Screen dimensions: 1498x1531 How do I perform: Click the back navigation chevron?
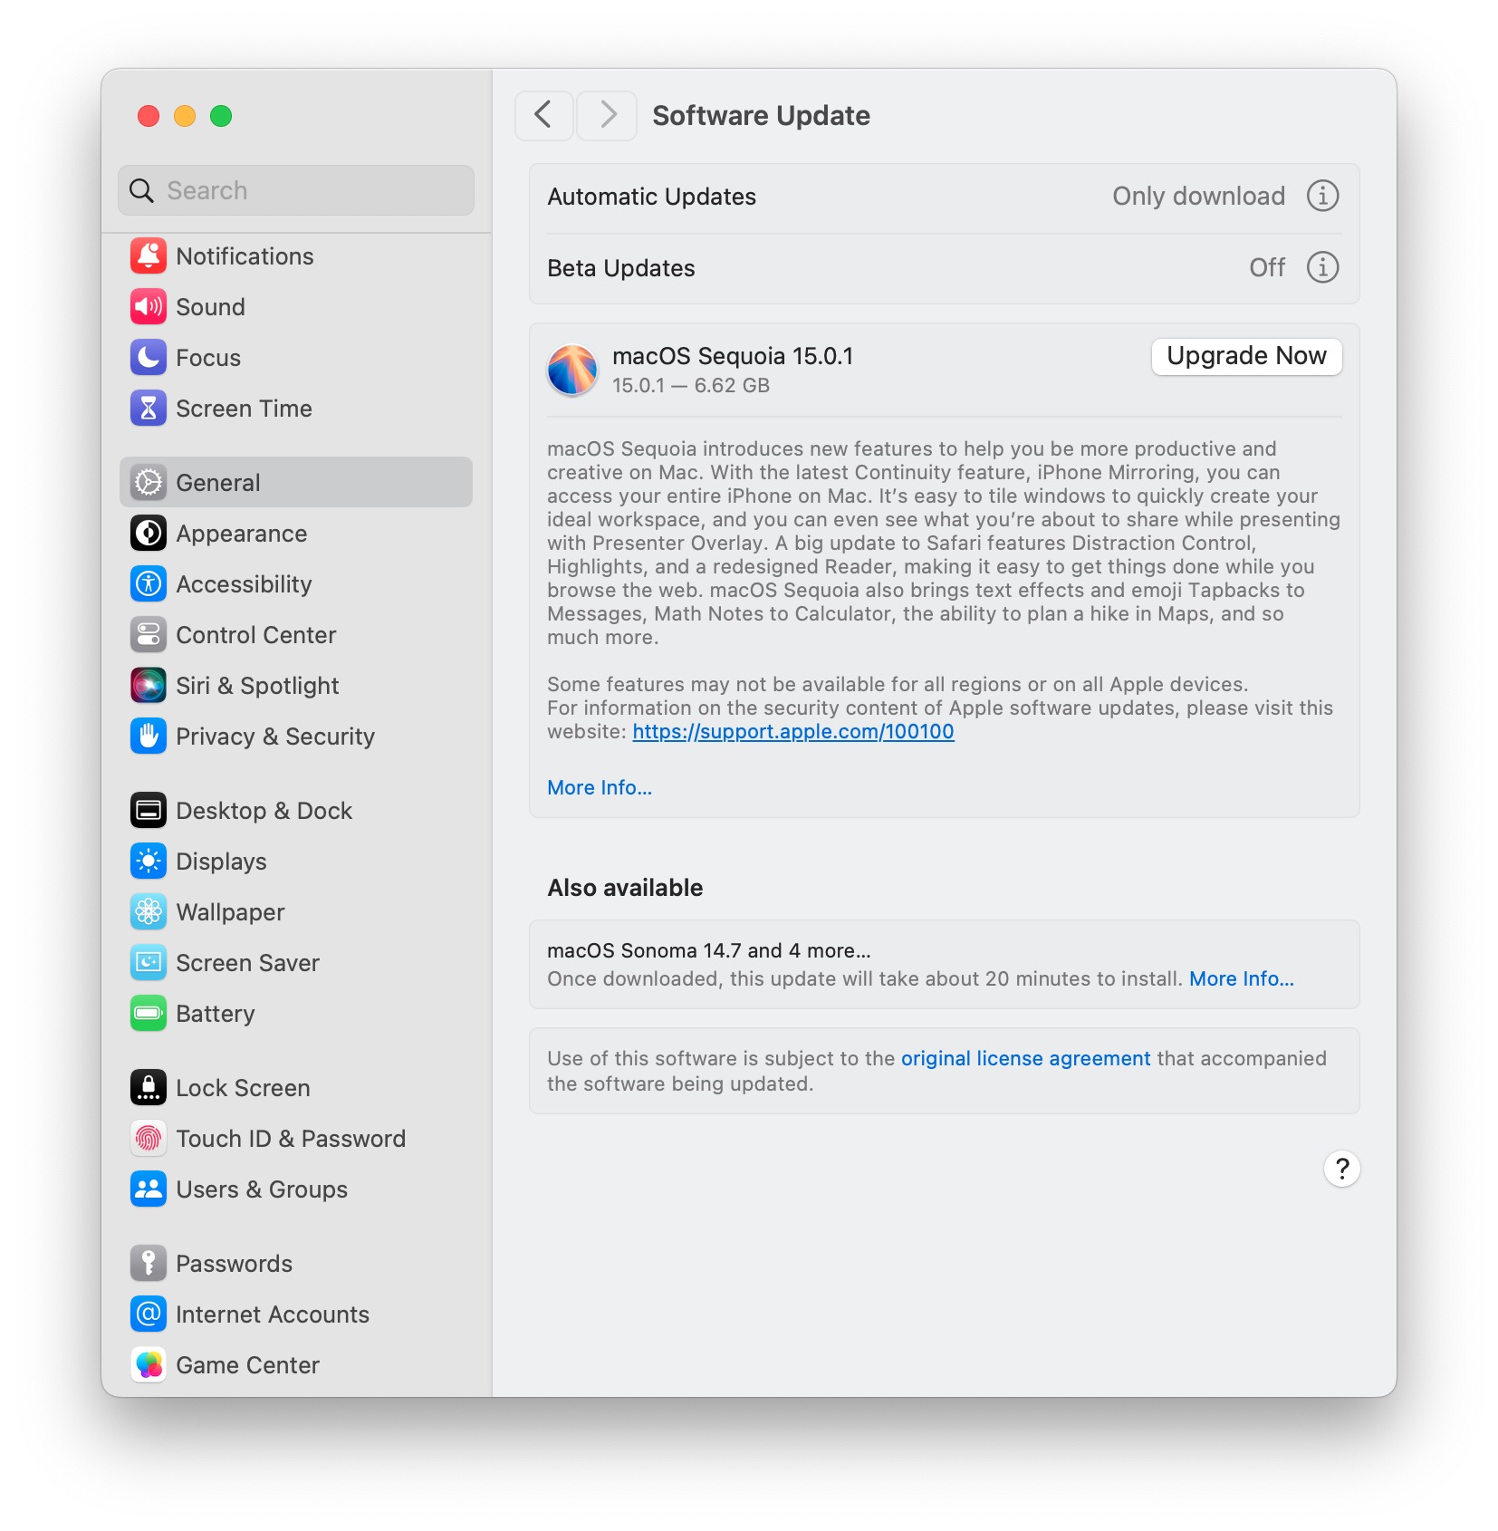543,115
